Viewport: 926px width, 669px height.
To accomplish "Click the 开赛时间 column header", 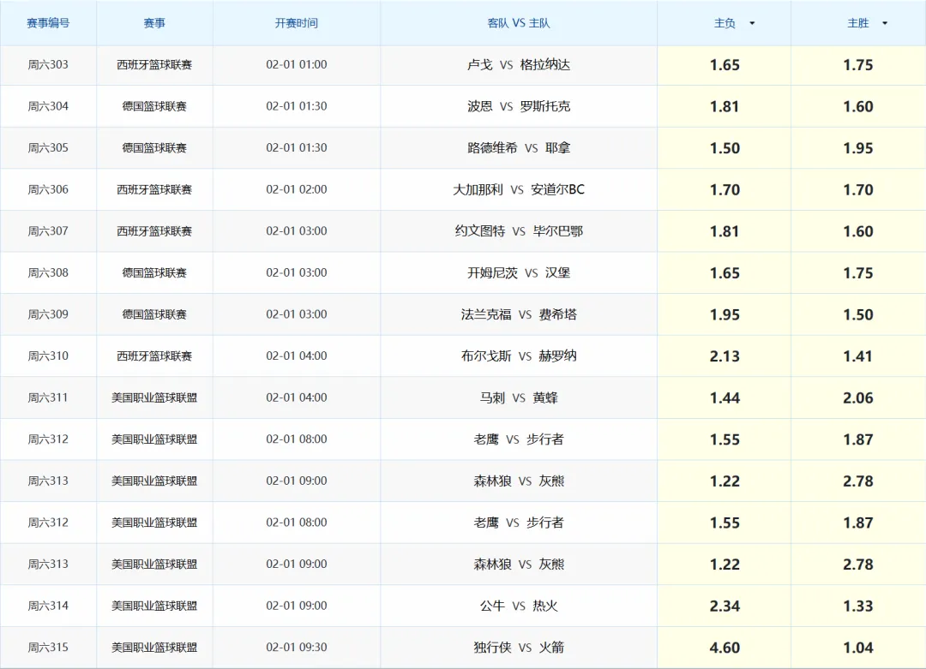I will tap(296, 23).
